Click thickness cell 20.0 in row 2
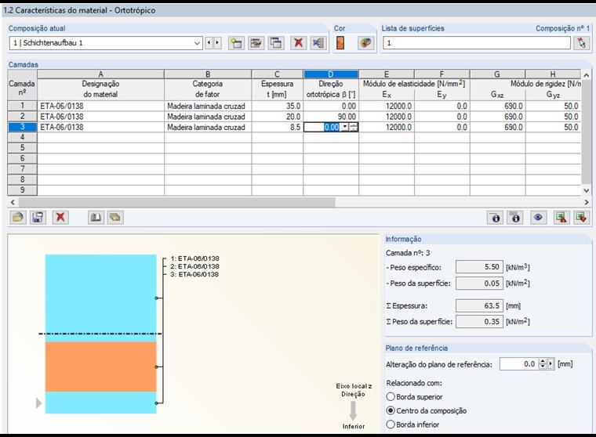Image resolution: width=596 pixels, height=437 pixels. [x=278, y=117]
